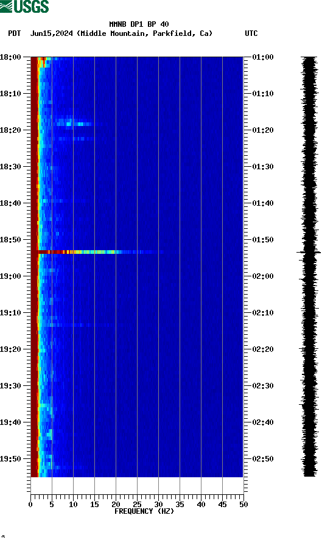Click the '18:00' PDT time label
This screenshot has width=336, height=543.
tap(10, 57)
